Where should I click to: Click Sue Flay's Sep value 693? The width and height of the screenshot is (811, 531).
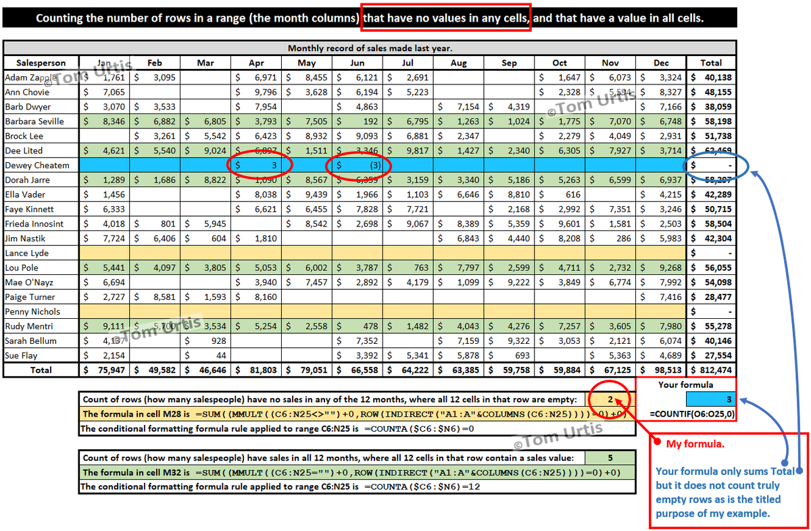pyautogui.click(x=510, y=355)
